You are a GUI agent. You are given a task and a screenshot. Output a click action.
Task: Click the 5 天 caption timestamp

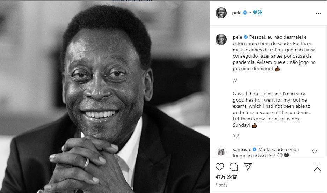(237, 135)
